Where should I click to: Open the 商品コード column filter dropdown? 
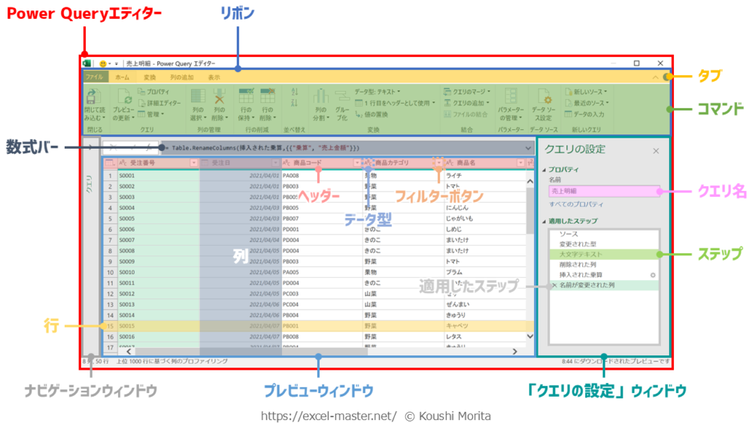point(357,162)
